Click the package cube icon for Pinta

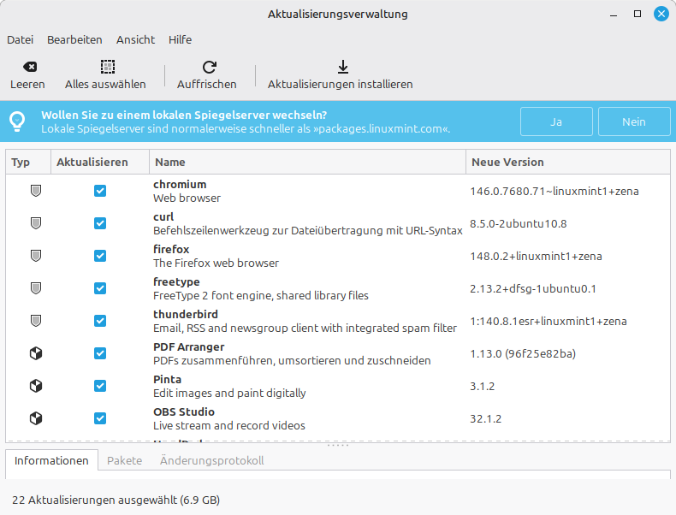(x=36, y=386)
